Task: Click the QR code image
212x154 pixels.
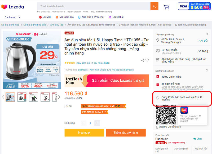Action: tap(166, 115)
